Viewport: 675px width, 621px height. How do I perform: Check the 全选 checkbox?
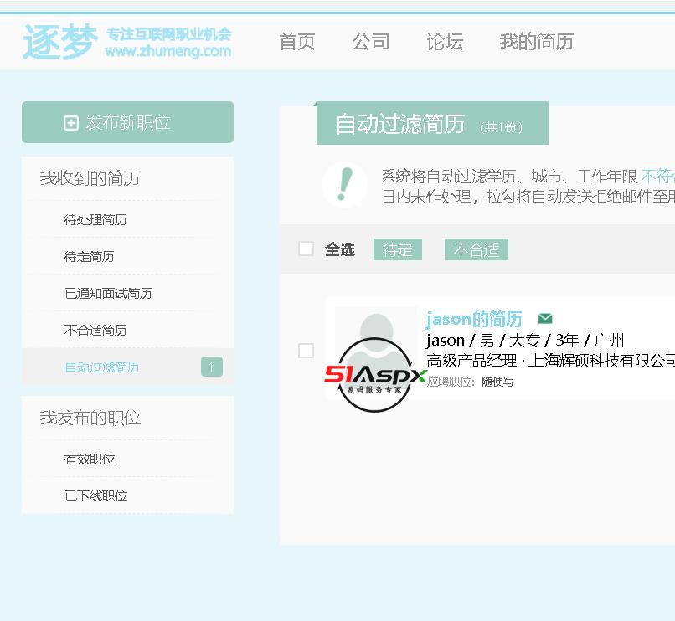[306, 249]
